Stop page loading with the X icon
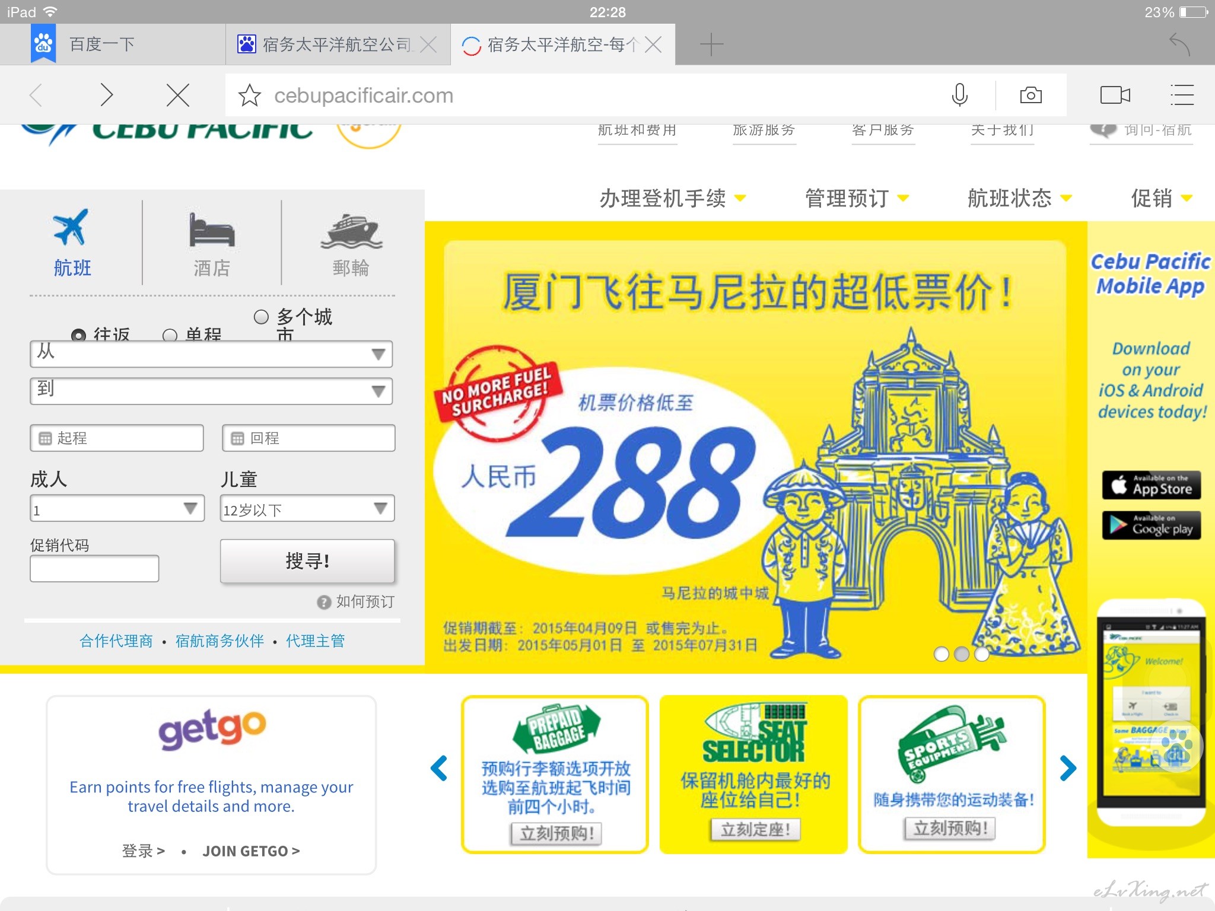 tap(177, 95)
